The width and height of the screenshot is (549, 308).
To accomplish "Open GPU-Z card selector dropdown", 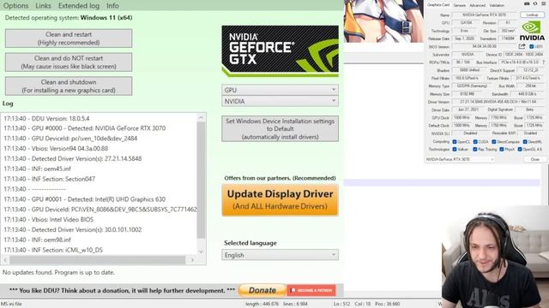I will point(460,159).
